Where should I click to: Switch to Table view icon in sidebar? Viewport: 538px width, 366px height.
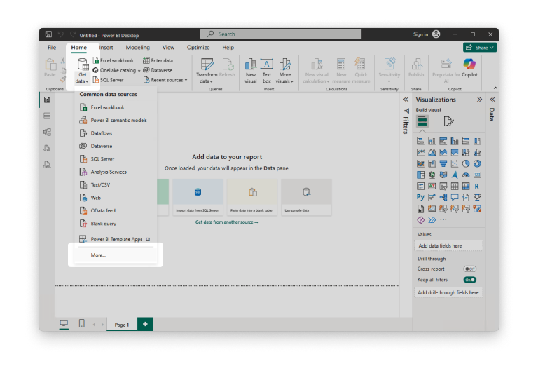47,116
